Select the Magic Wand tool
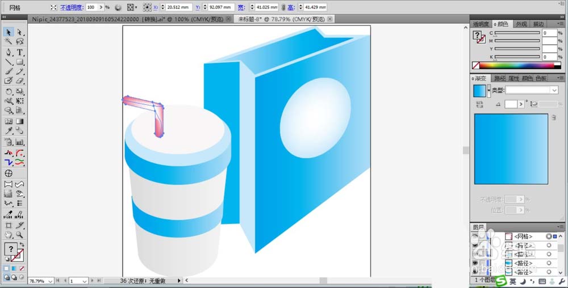Screen dimensions: 568x288 pyautogui.click(x=9, y=41)
